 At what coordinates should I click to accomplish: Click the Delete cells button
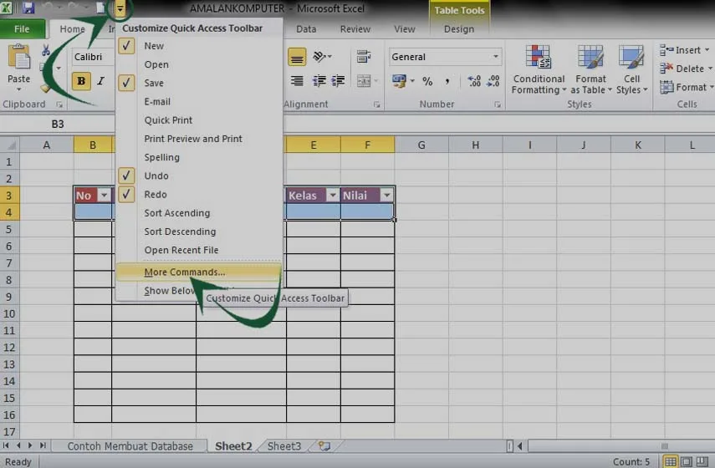(686, 69)
